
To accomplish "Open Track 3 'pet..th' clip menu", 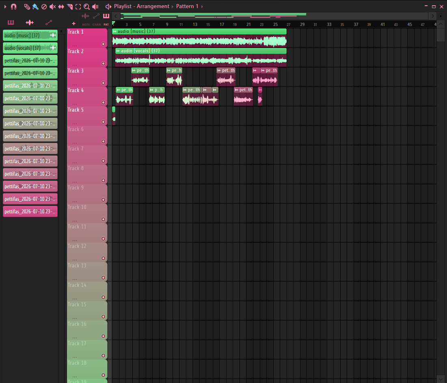I will point(219,70).
